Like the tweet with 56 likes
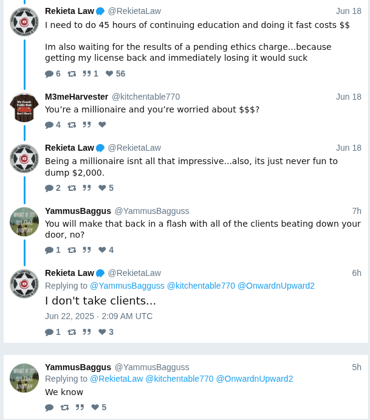 coord(115,74)
